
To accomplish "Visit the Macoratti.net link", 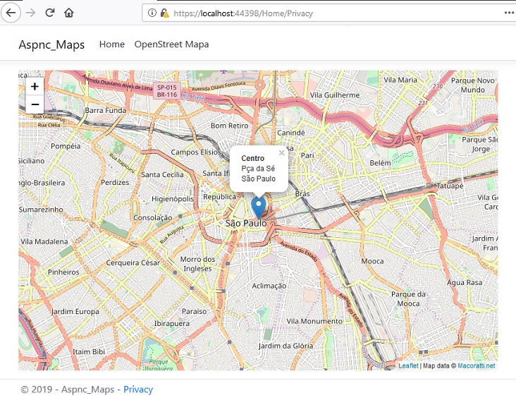I will pos(476,366).
